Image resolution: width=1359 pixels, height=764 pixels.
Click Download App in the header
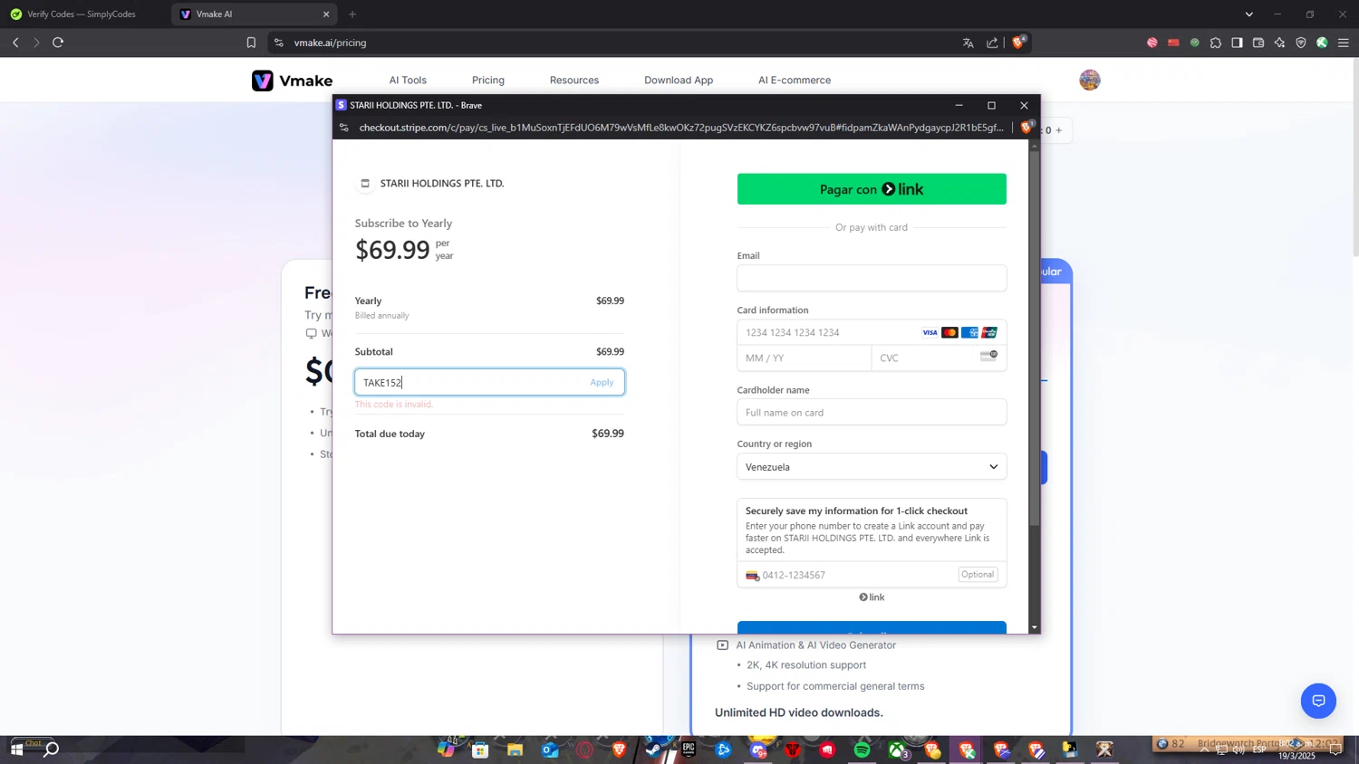(x=679, y=80)
